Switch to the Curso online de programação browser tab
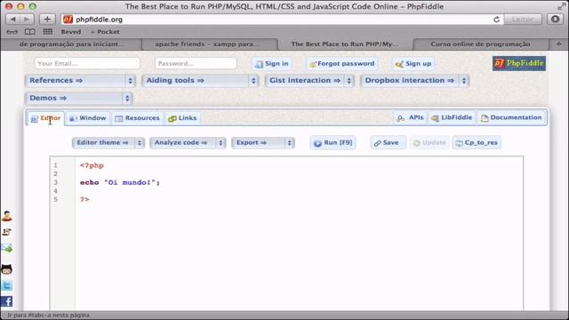Image resolution: width=569 pixels, height=320 pixels. (x=481, y=44)
